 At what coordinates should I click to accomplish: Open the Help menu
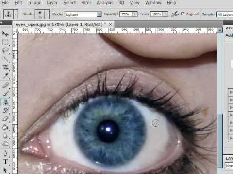pos(171,3)
